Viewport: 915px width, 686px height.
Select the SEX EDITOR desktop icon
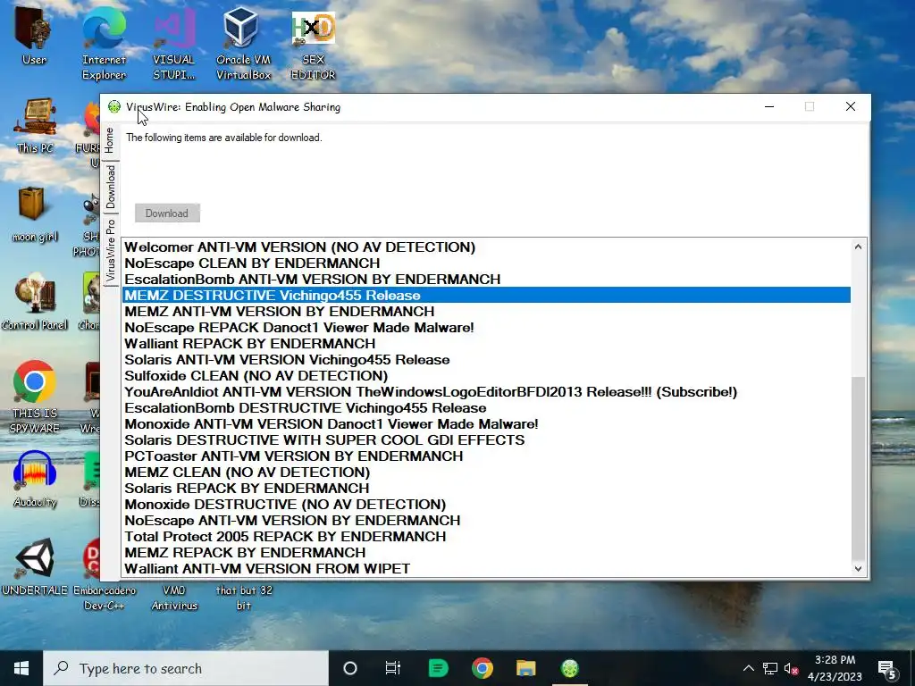(x=314, y=46)
